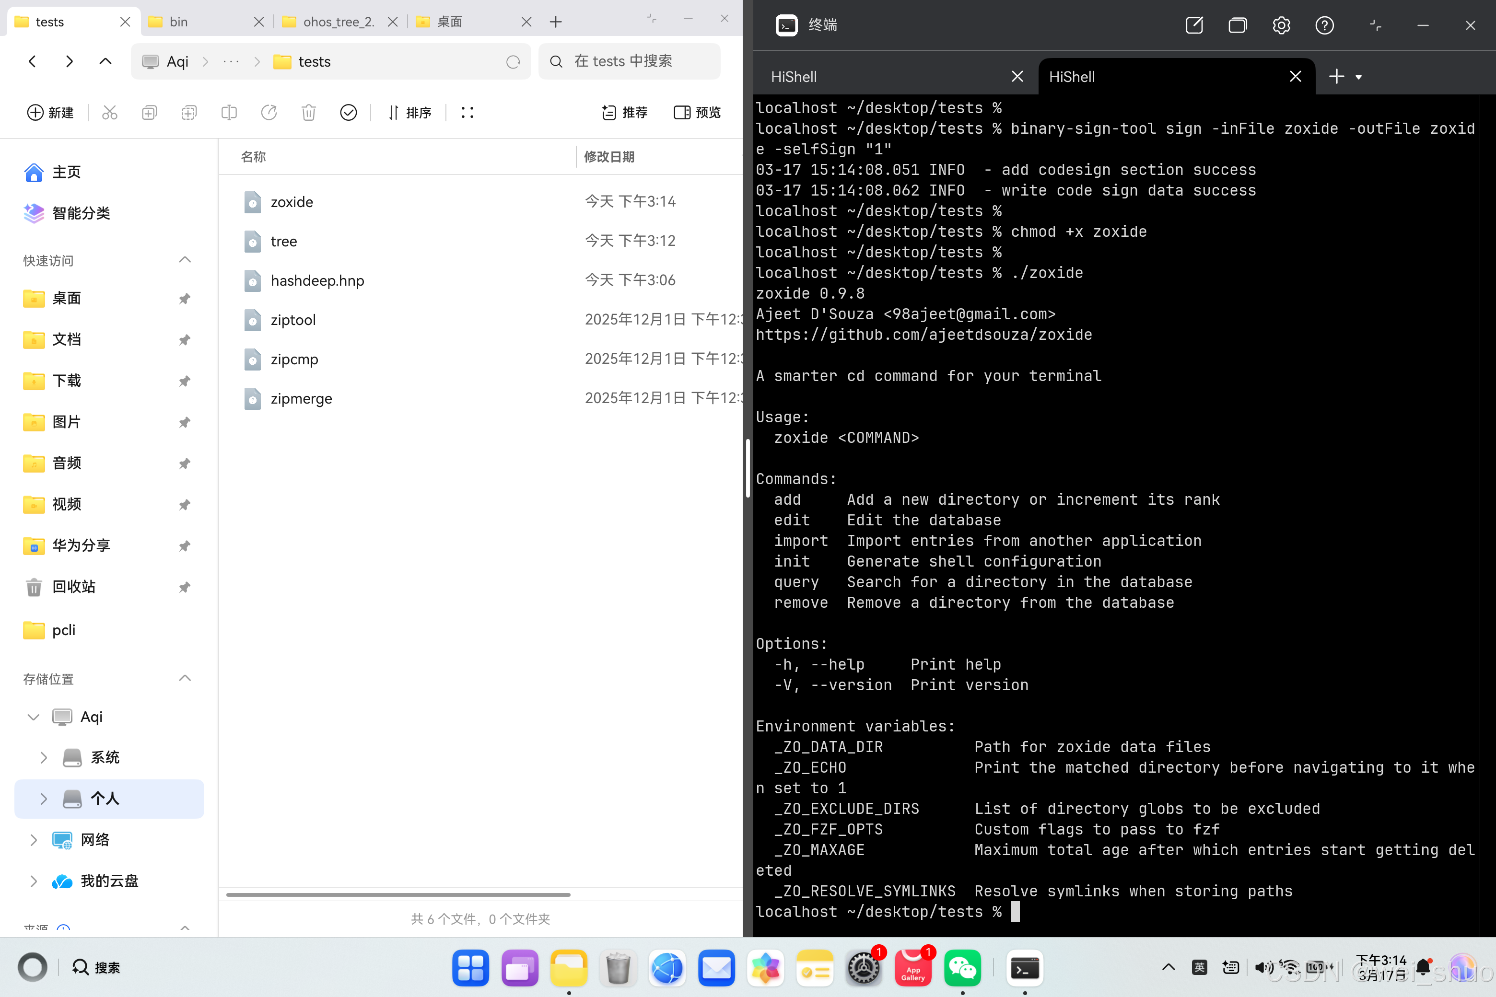Click the 新建 new button
The image size is (1496, 997).
50,113
